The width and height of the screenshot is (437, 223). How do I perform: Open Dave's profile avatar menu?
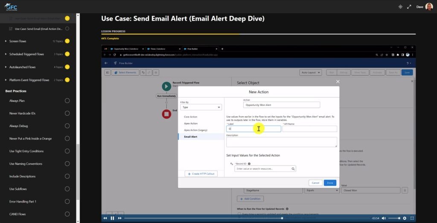click(429, 7)
